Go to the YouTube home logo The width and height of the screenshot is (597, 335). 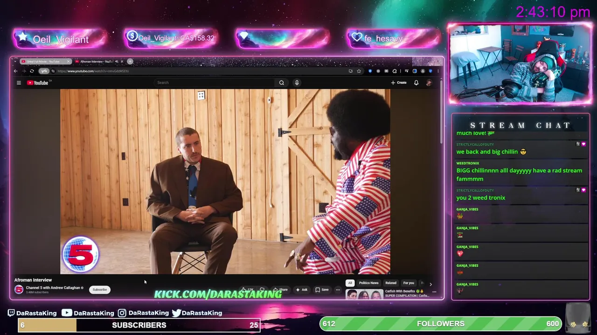(38, 83)
